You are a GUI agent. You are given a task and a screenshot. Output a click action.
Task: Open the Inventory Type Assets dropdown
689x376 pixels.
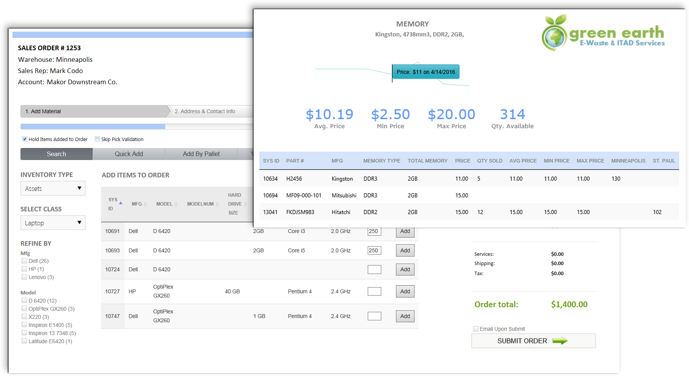click(x=53, y=189)
